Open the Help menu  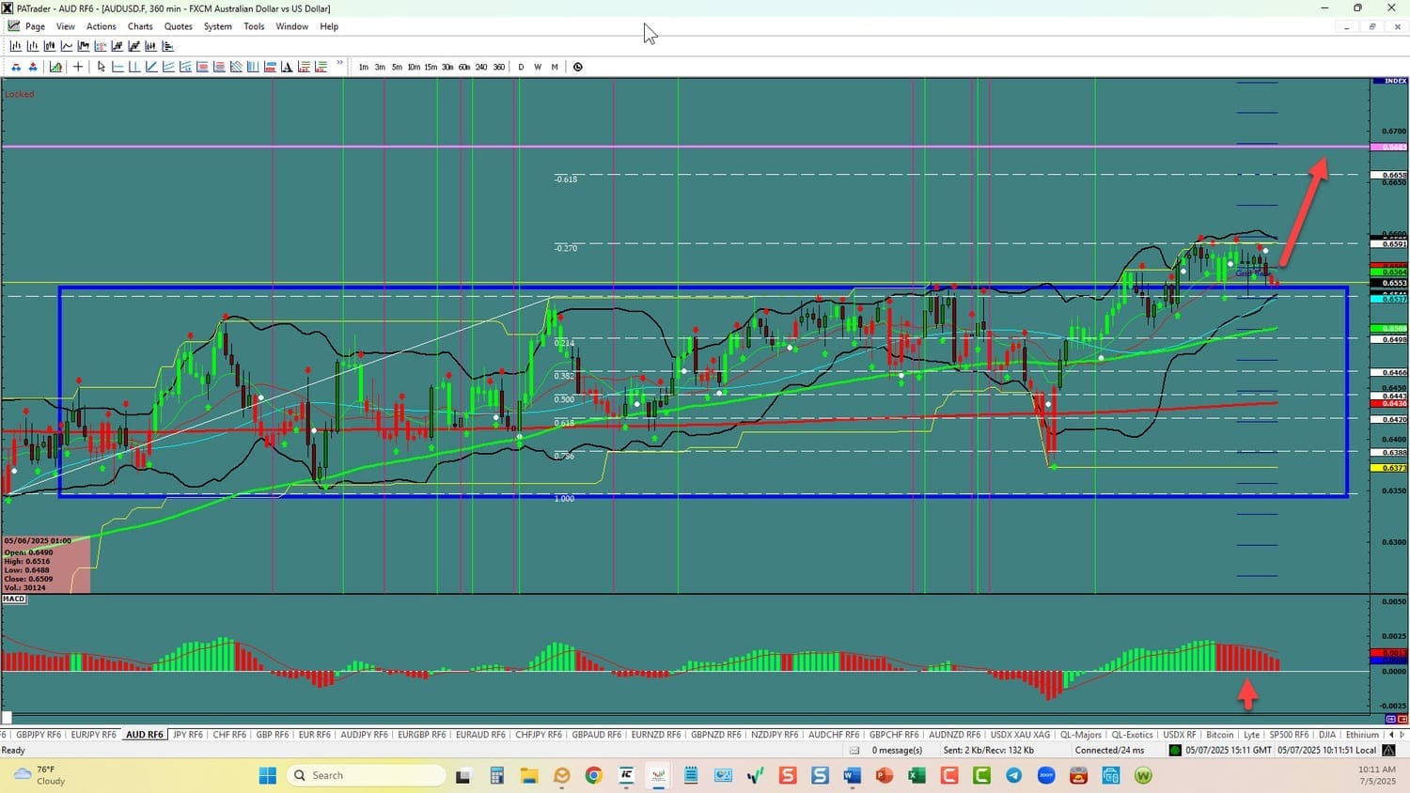(x=329, y=26)
